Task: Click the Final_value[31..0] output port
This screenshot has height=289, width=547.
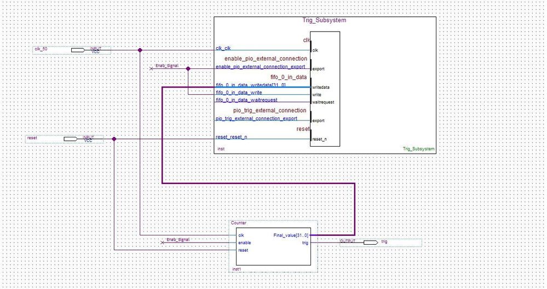Action: (x=291, y=235)
